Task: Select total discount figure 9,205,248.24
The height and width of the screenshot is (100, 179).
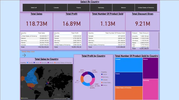Action: (x=144, y=49)
